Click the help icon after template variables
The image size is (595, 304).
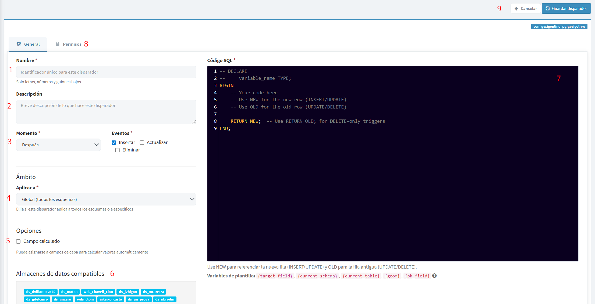(x=434, y=276)
